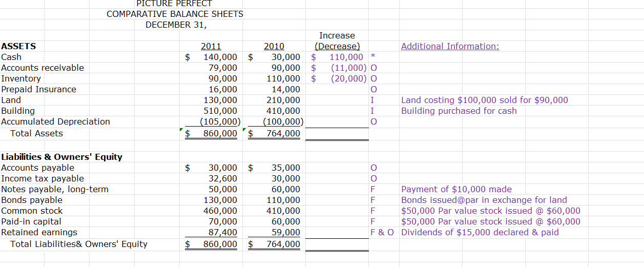Select the Bonds issued@par note
This screenshot has width=644, height=267.
484,200
